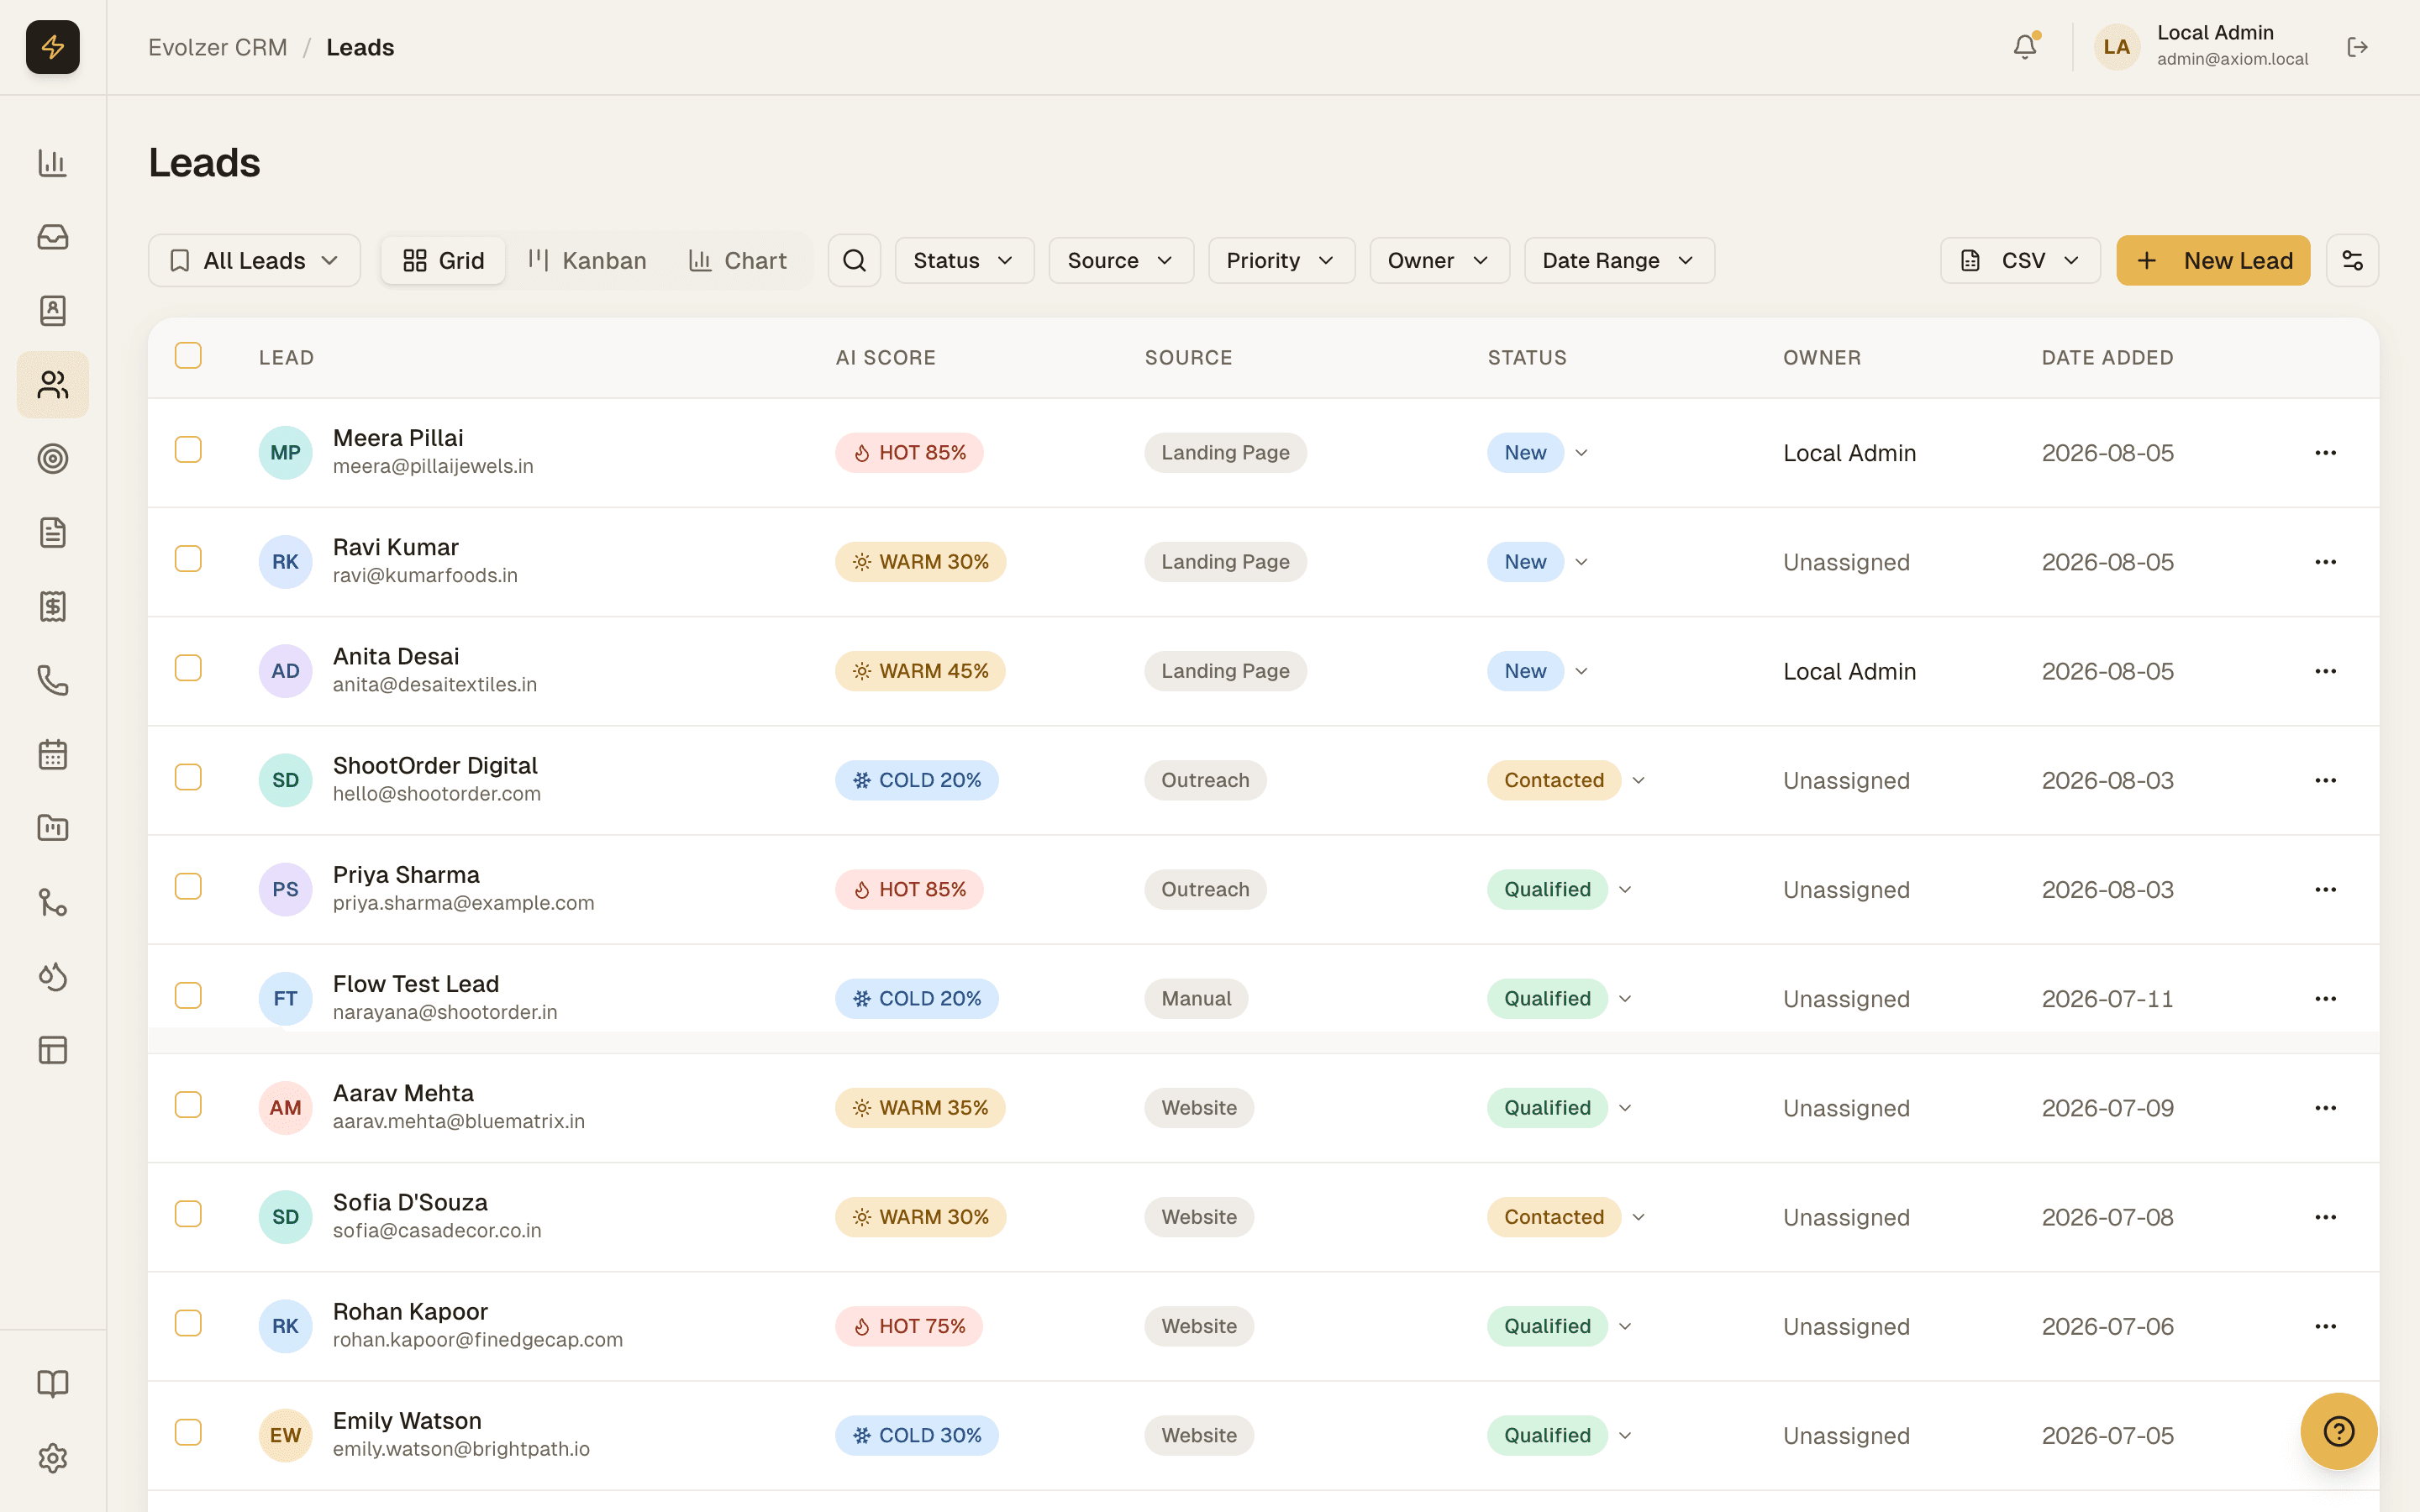
Task: Open row actions menu for Aarav Mehta
Action: pos(2325,1108)
